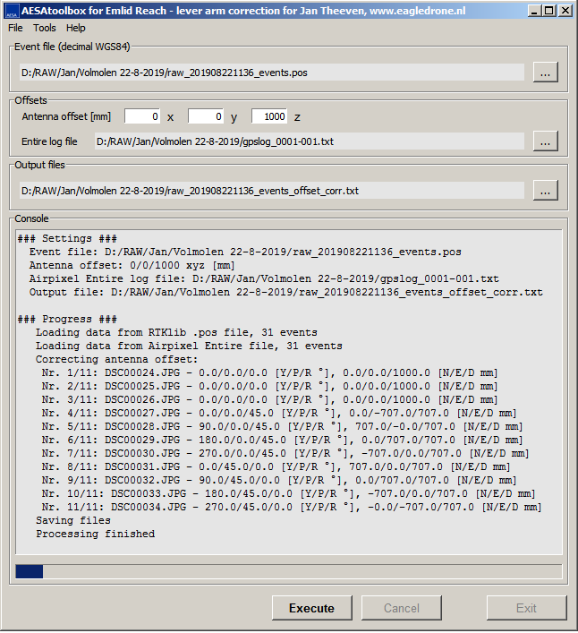Click the Event file path field

click(x=272, y=73)
